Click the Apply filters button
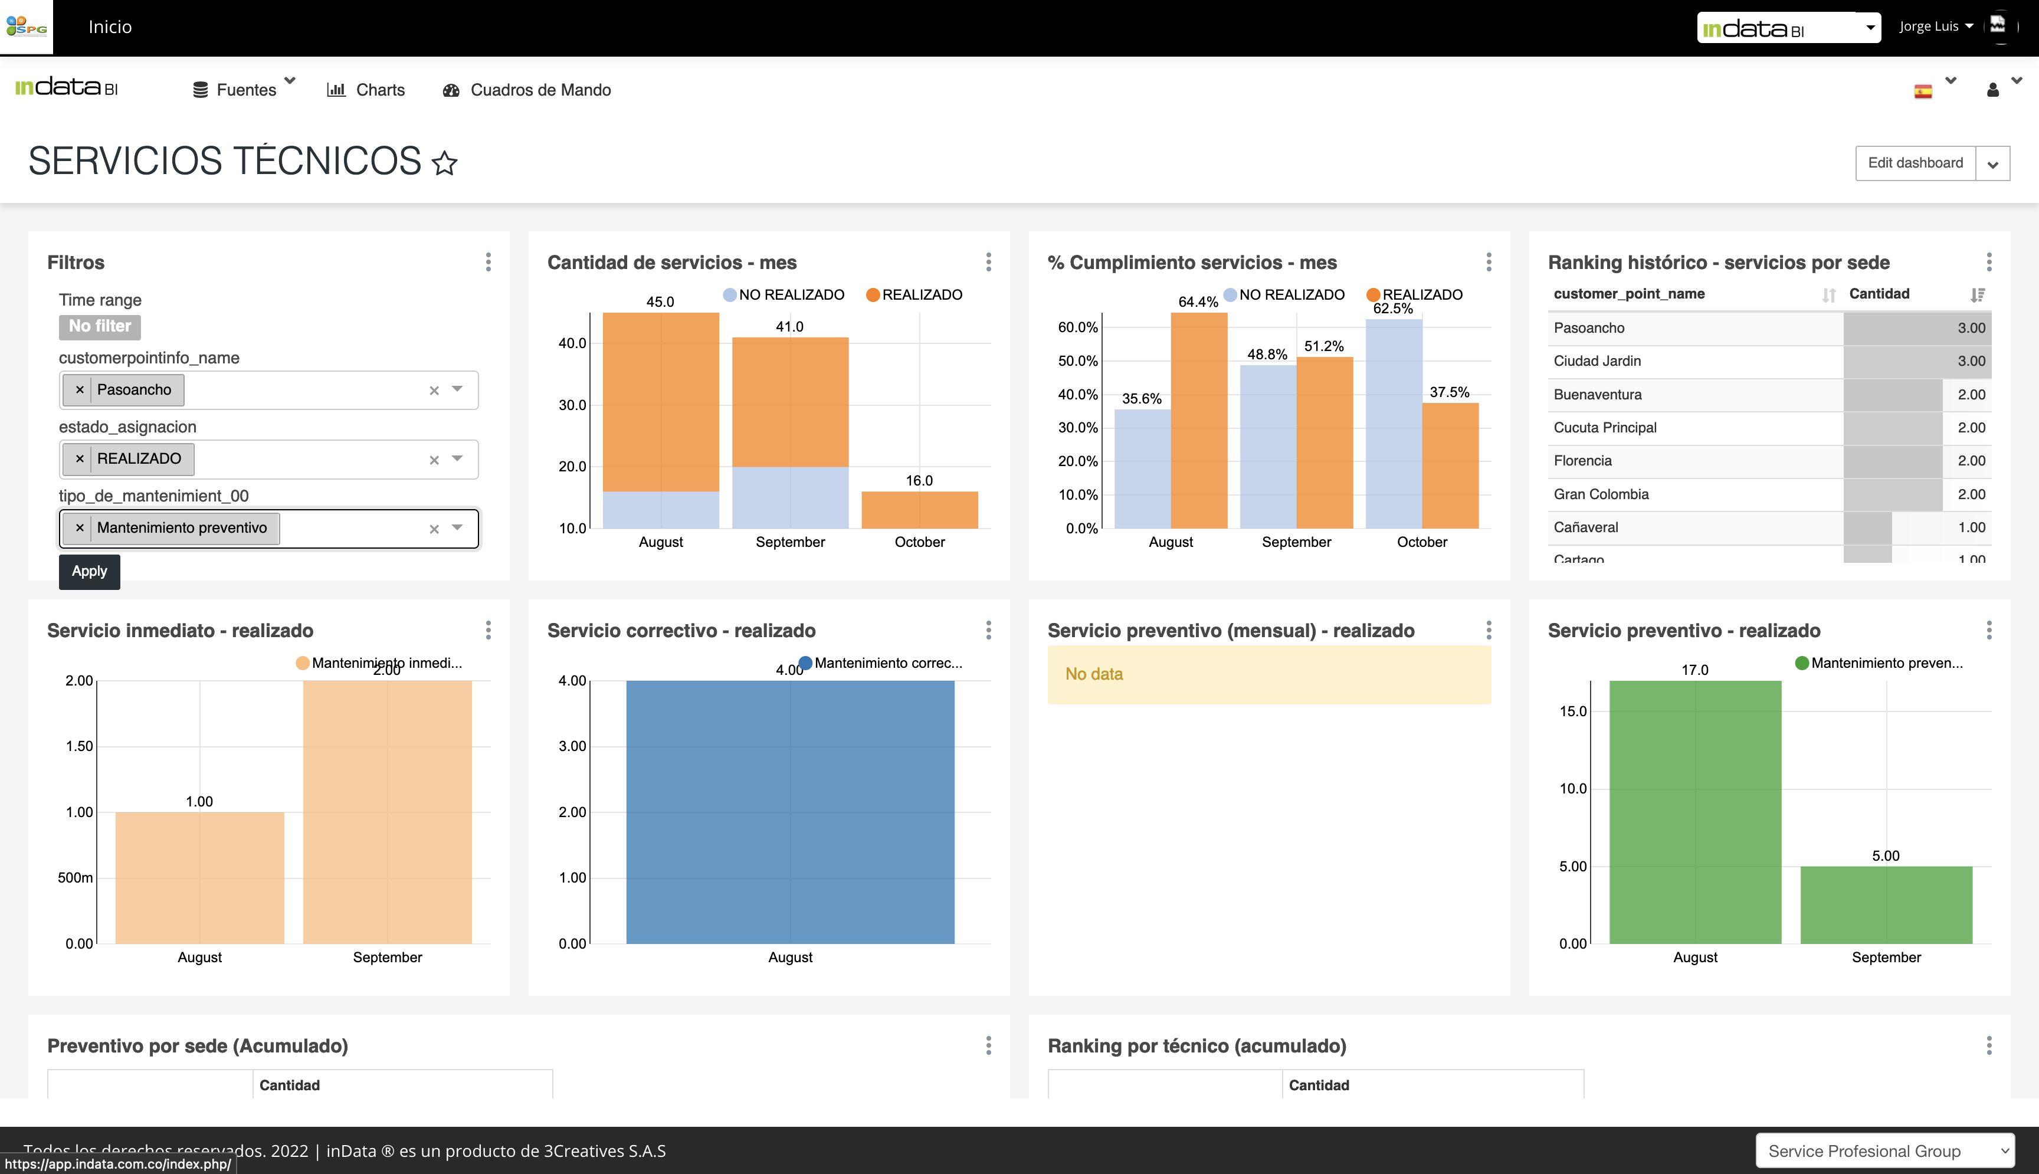This screenshot has width=2039, height=1174. (x=90, y=572)
